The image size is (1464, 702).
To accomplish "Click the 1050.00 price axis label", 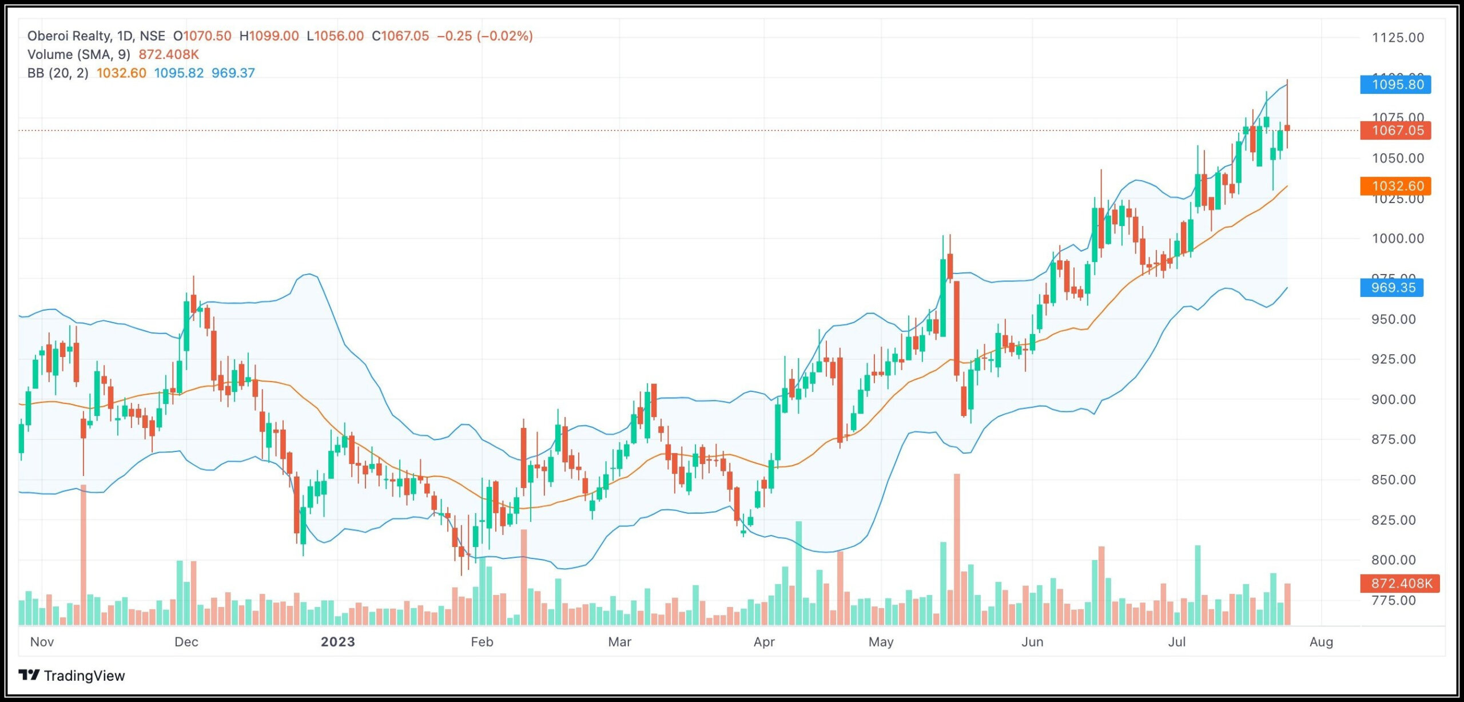I will point(1398,158).
